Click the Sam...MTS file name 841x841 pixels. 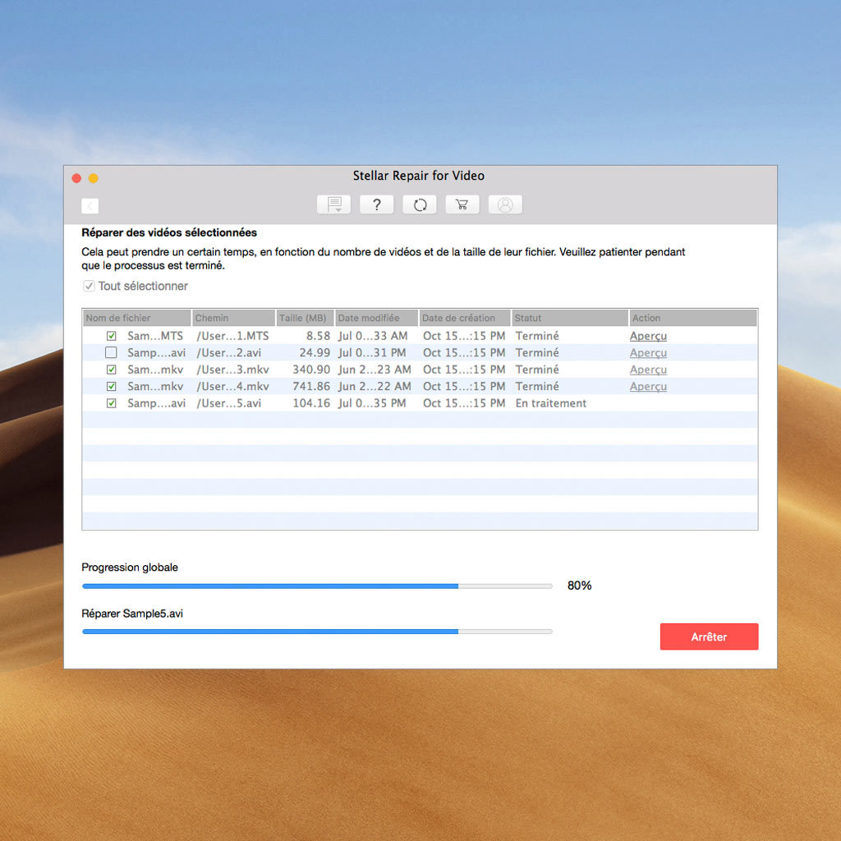click(x=155, y=336)
